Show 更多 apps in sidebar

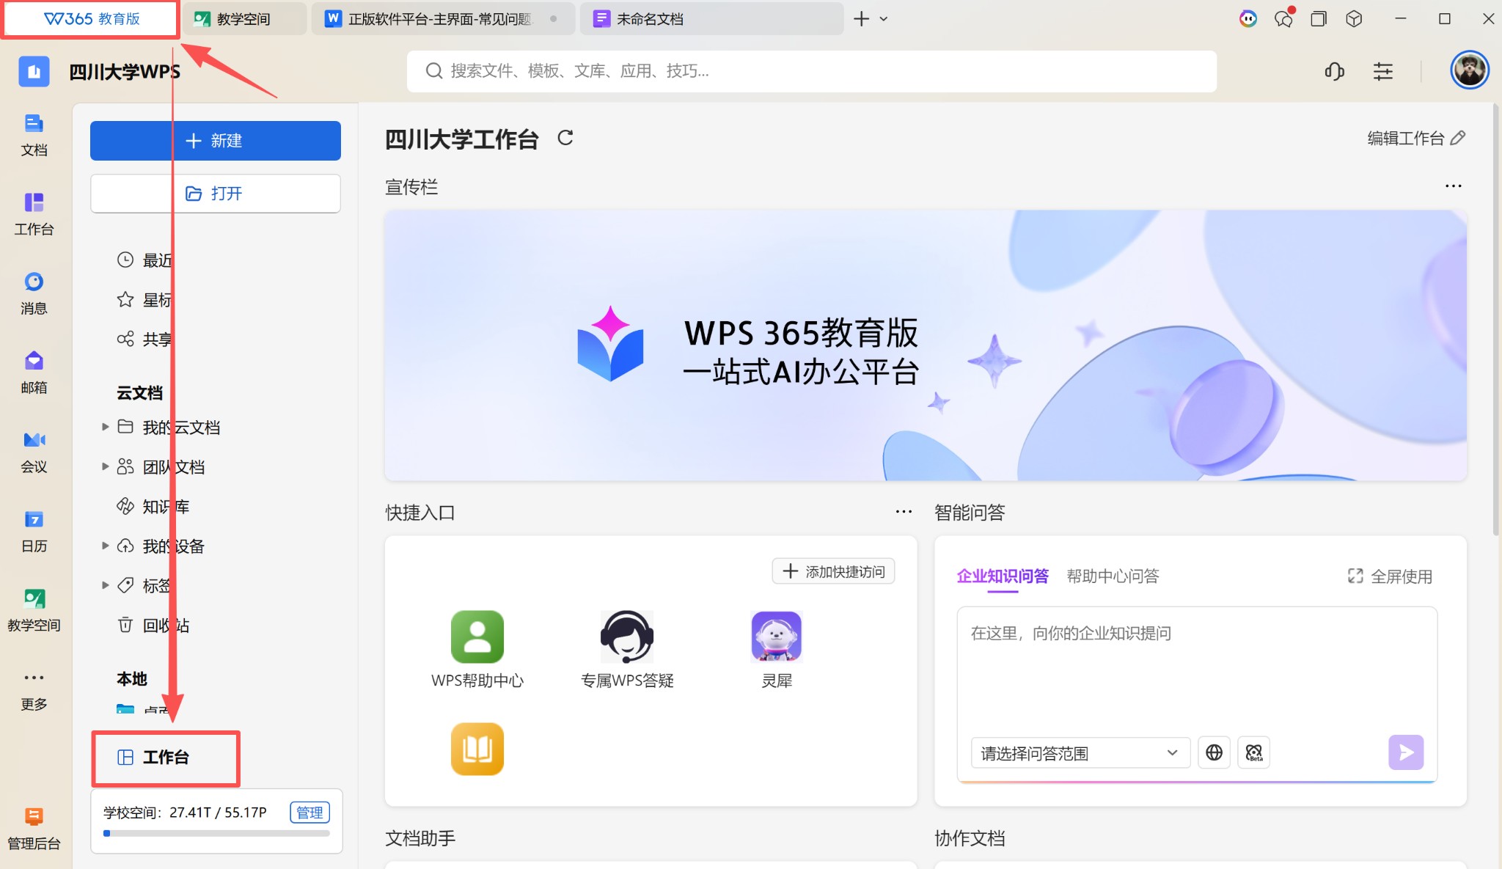pyautogui.click(x=34, y=689)
